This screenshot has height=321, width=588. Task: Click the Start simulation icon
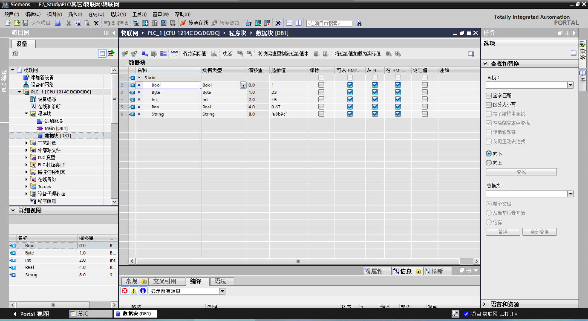point(164,23)
